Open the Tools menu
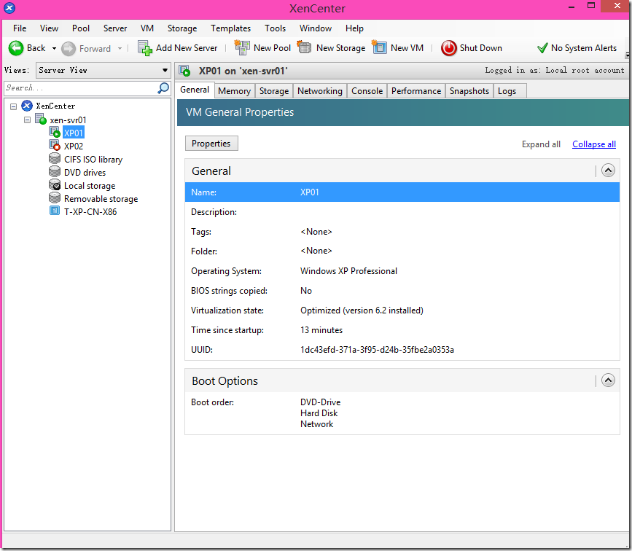The height and width of the screenshot is (551, 632). coord(275,28)
